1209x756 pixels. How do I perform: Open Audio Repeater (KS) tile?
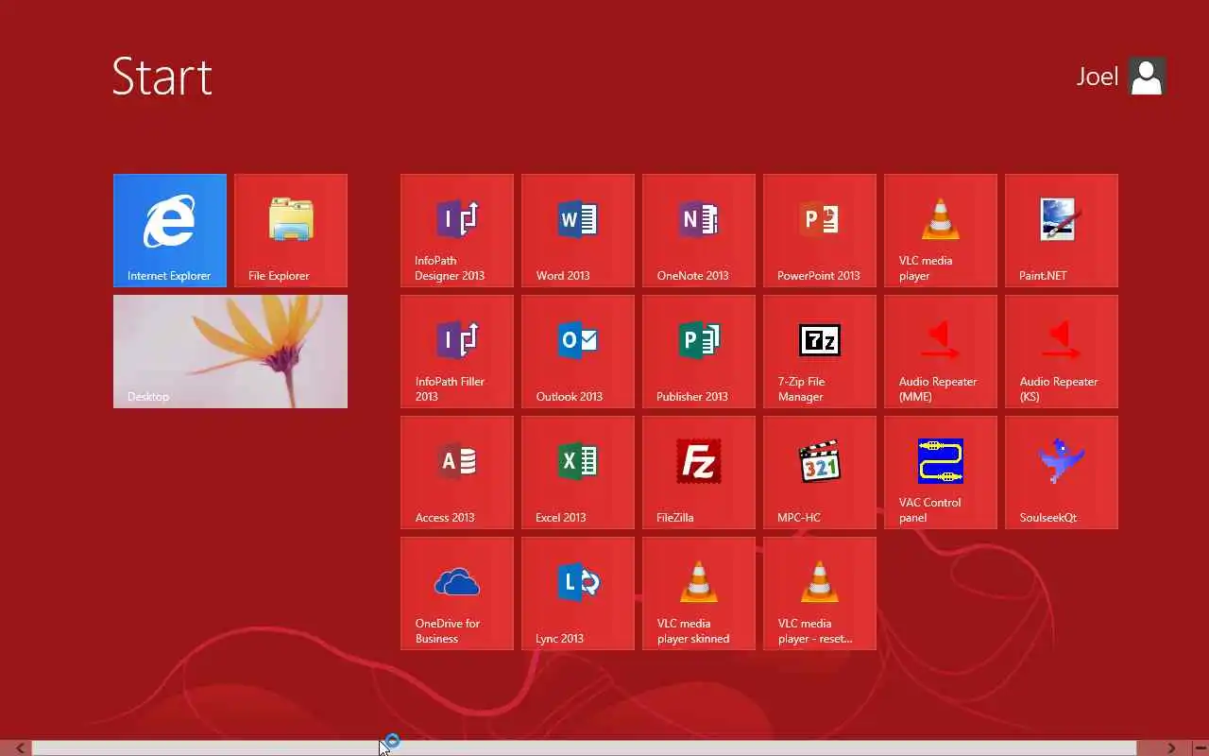coord(1062,352)
